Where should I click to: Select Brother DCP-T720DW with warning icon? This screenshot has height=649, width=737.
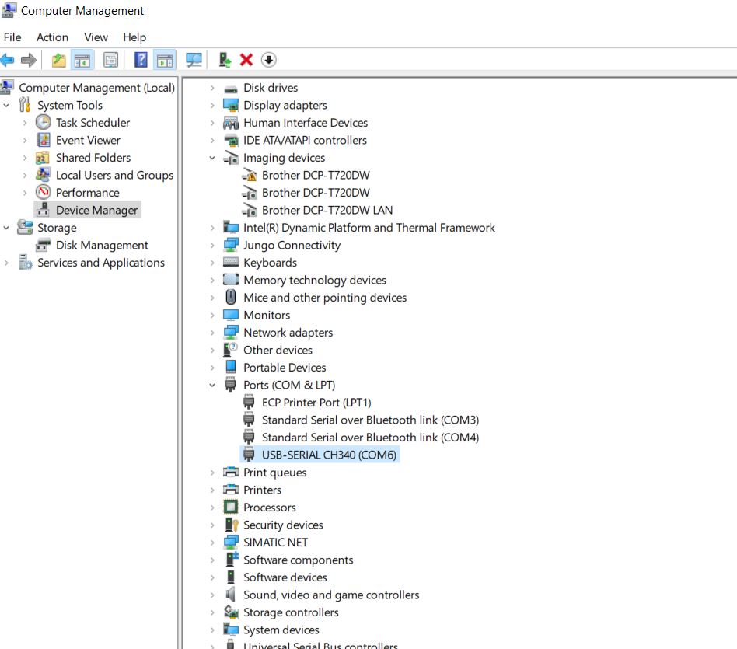316,176
